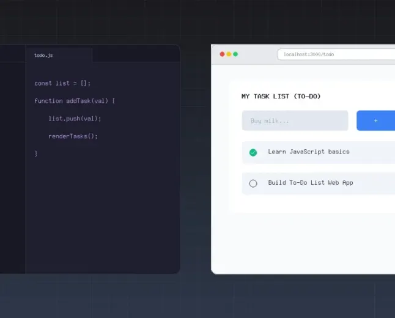The width and height of the screenshot is (395, 318).
Task: Click the code line "const list = [];"
Action: tap(62, 83)
